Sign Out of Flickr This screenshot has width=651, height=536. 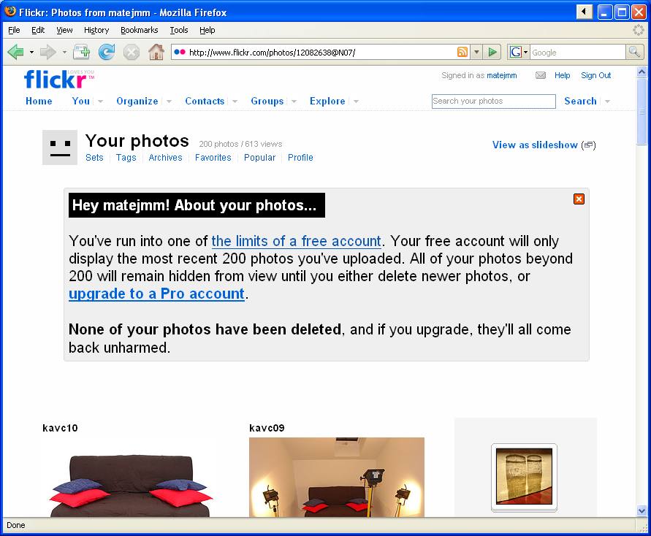(595, 75)
